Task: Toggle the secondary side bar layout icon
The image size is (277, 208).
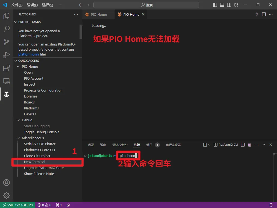Action: coord(229,5)
